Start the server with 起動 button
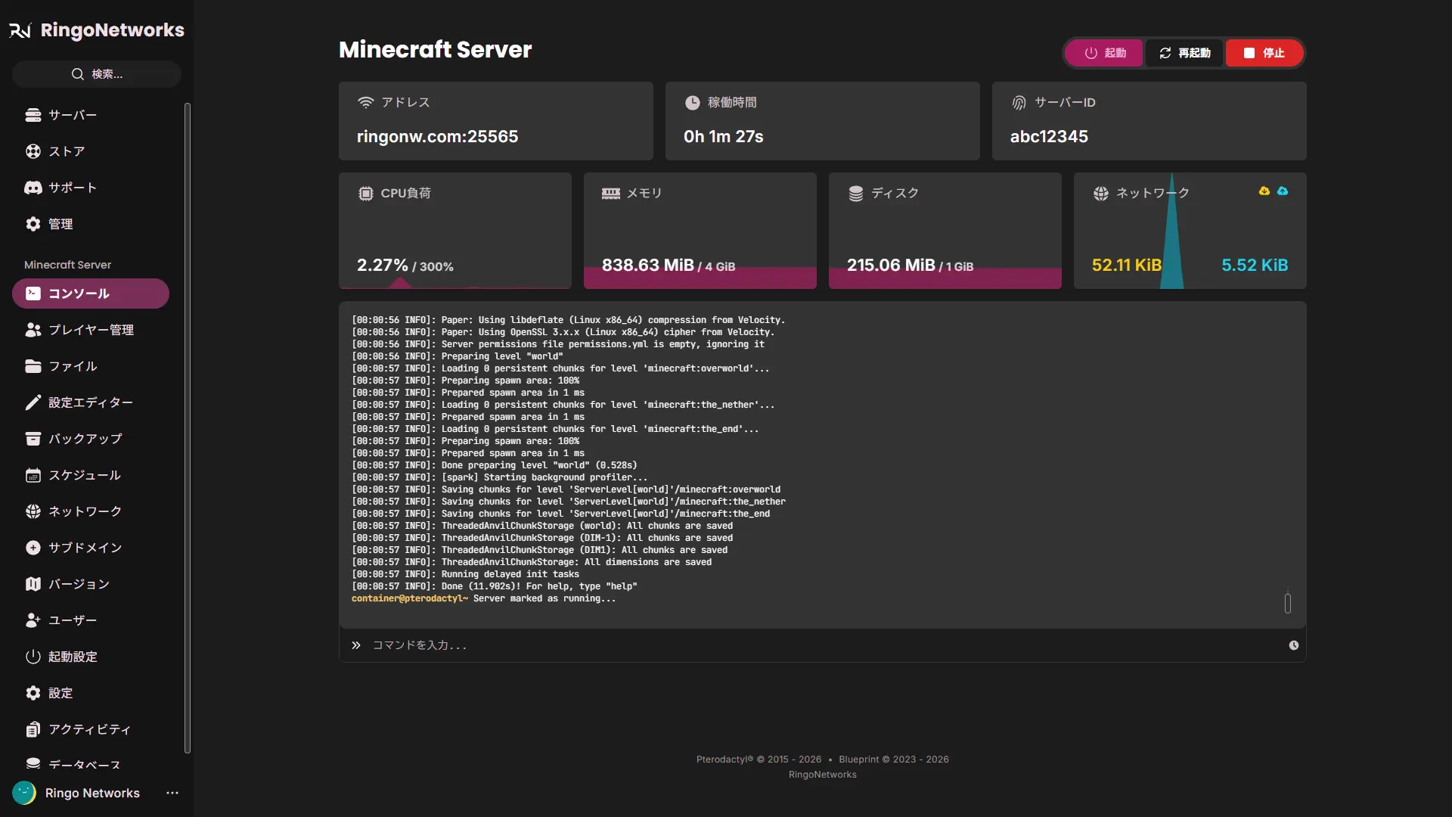 [x=1104, y=53]
